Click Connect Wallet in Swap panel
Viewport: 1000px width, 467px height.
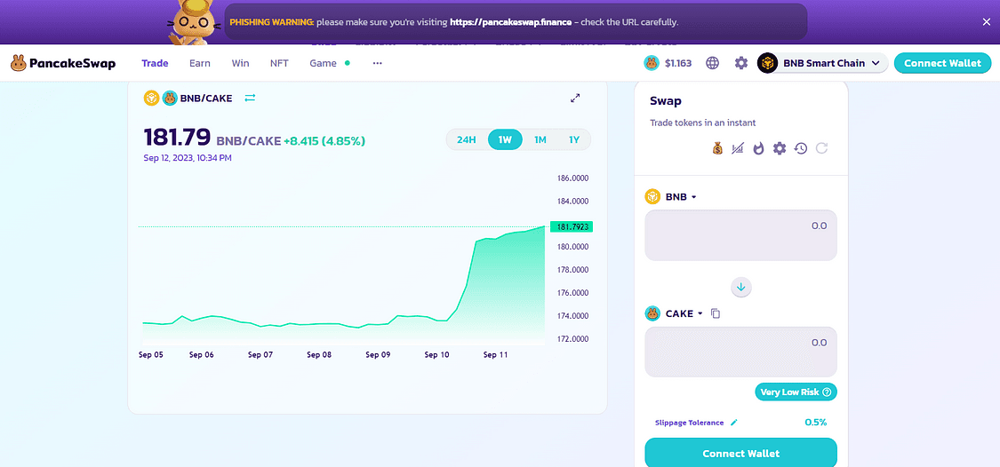click(x=740, y=453)
